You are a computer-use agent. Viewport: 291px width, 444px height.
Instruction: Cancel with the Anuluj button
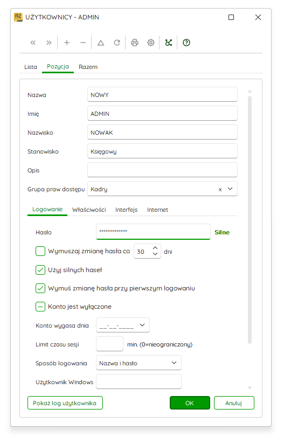click(234, 403)
